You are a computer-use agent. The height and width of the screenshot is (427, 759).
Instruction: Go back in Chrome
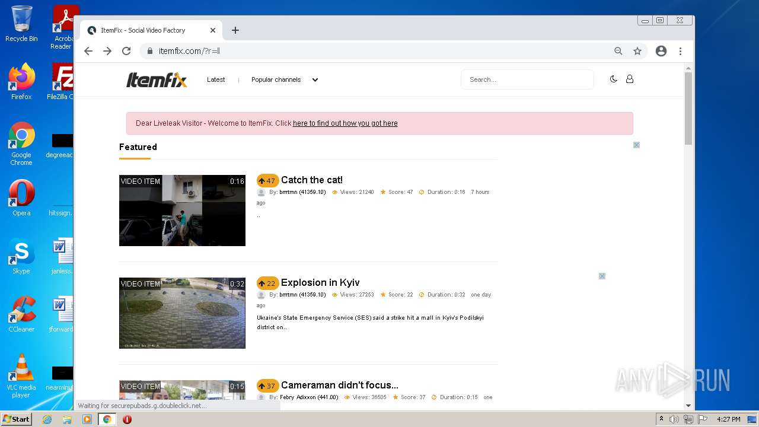(88, 51)
